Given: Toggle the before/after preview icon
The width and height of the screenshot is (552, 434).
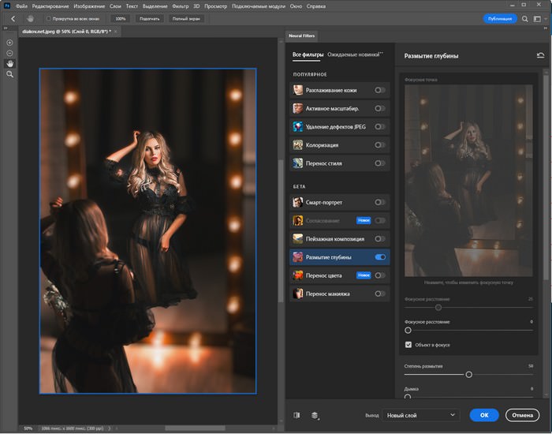Looking at the screenshot, I should point(297,414).
